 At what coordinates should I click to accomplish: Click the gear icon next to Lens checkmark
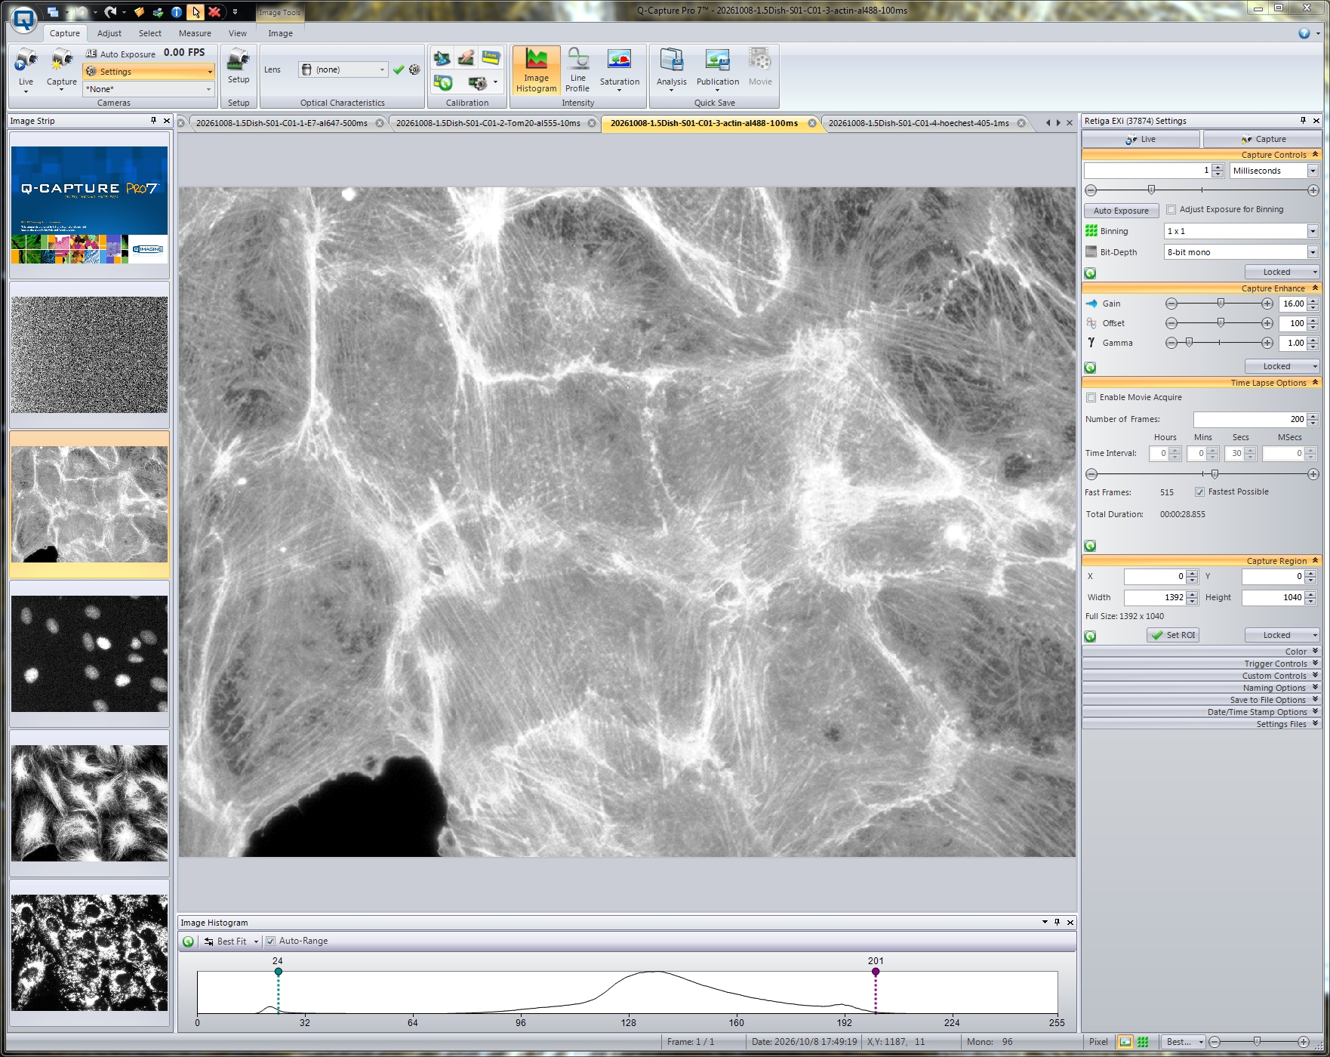coord(414,69)
